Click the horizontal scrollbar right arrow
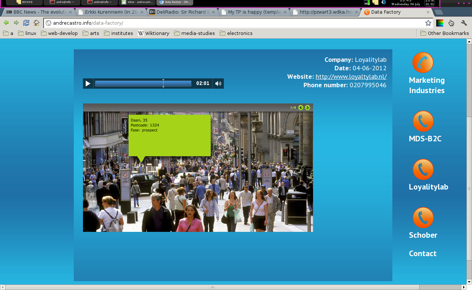The height and width of the screenshot is (290, 472). coord(464,287)
